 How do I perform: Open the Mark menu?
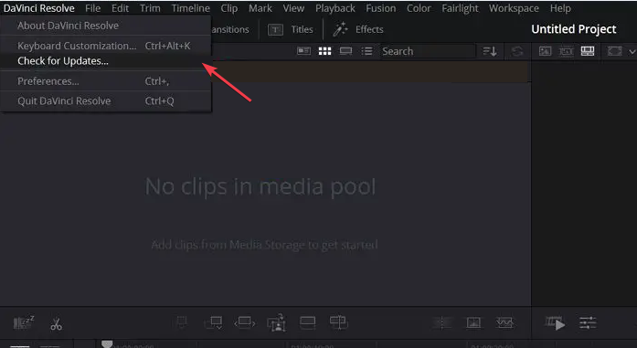point(260,8)
